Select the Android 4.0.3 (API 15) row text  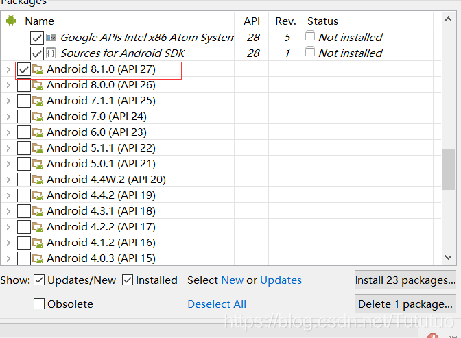tap(101, 258)
